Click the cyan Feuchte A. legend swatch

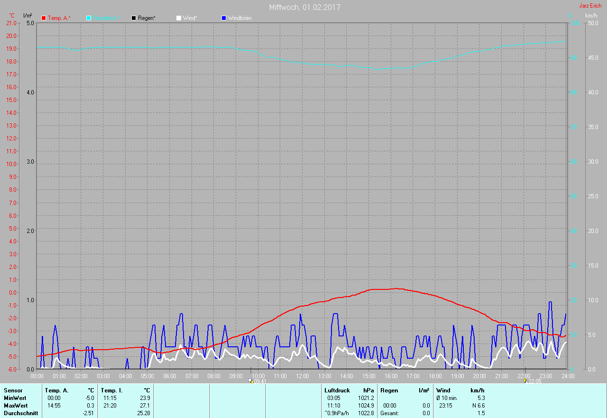tap(89, 18)
